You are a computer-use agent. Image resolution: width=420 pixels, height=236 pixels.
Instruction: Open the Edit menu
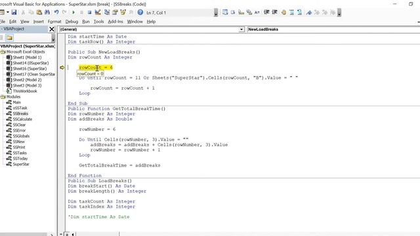[x=12, y=22]
